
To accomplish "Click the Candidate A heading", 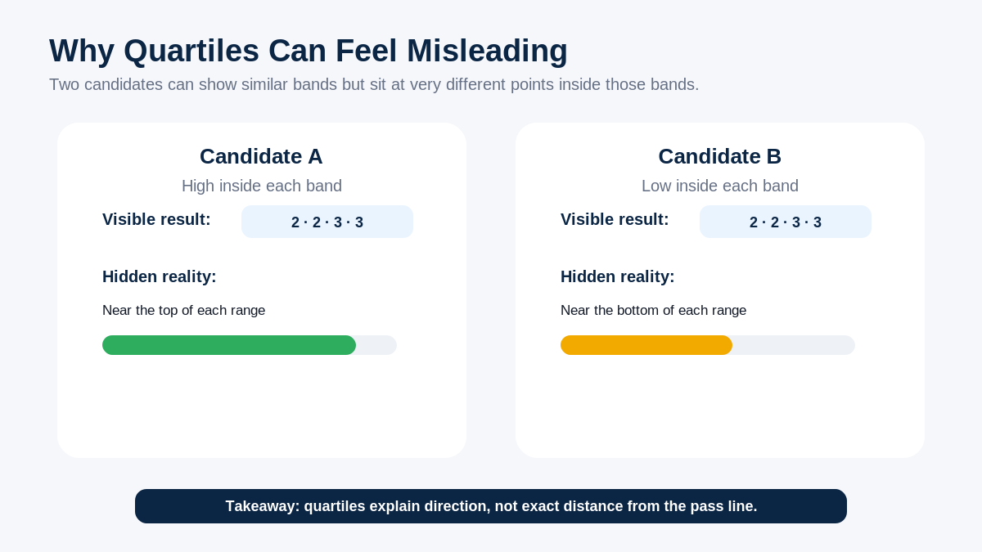I will [261, 156].
